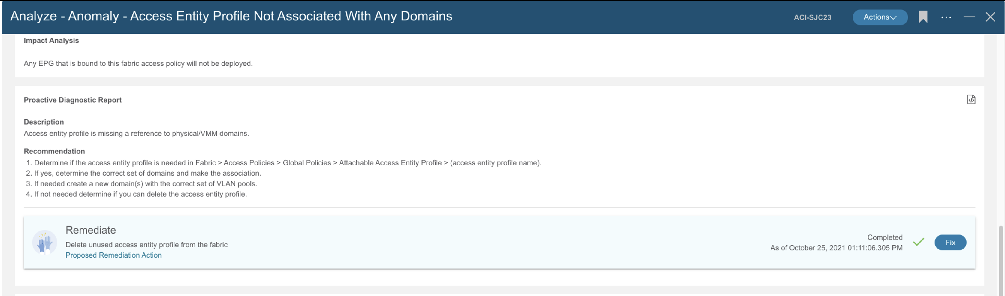Image resolution: width=1005 pixels, height=296 pixels.
Task: Click the first recommendation about Attachable Access Entity Profile
Action: point(287,163)
